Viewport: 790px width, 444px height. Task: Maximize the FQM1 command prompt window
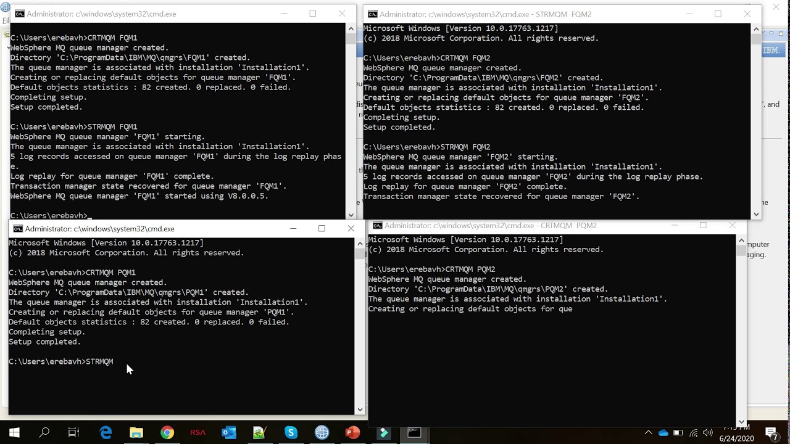(x=313, y=14)
